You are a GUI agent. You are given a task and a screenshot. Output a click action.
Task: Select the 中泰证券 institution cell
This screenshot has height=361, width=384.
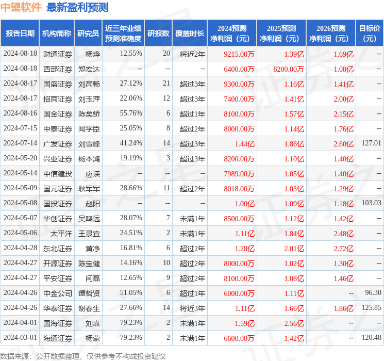click(x=58, y=129)
